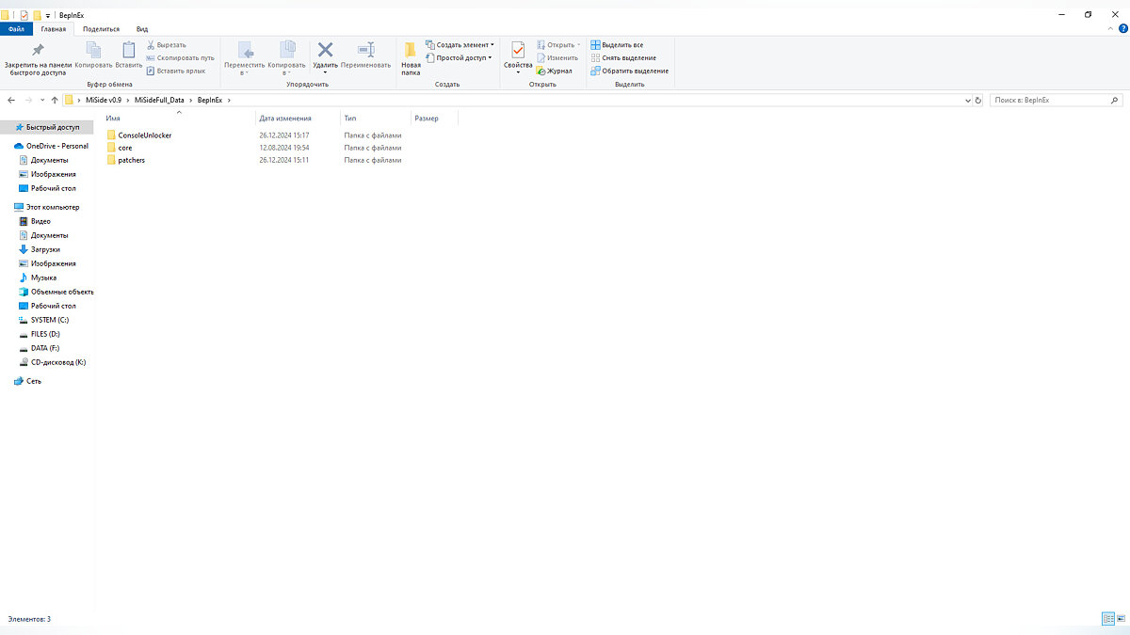Click the Закрепить на панели быстрого доступа pin icon
1130x635 pixels.
tap(38, 50)
